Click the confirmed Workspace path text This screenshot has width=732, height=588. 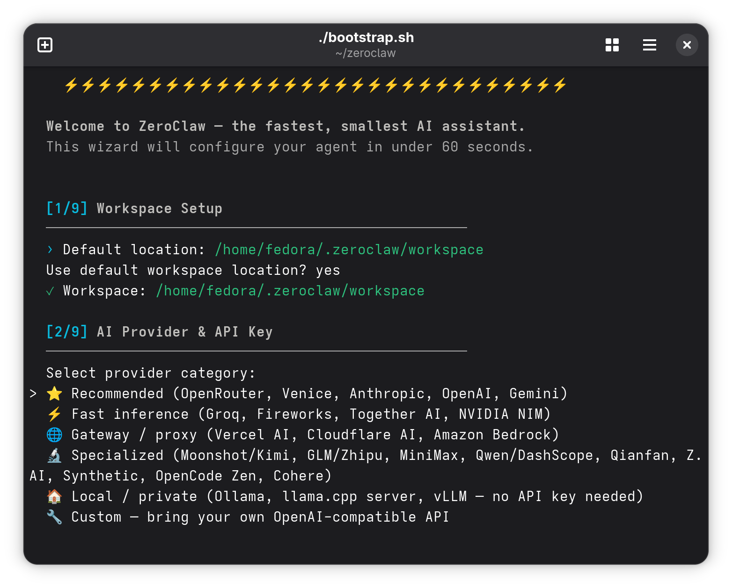click(290, 291)
